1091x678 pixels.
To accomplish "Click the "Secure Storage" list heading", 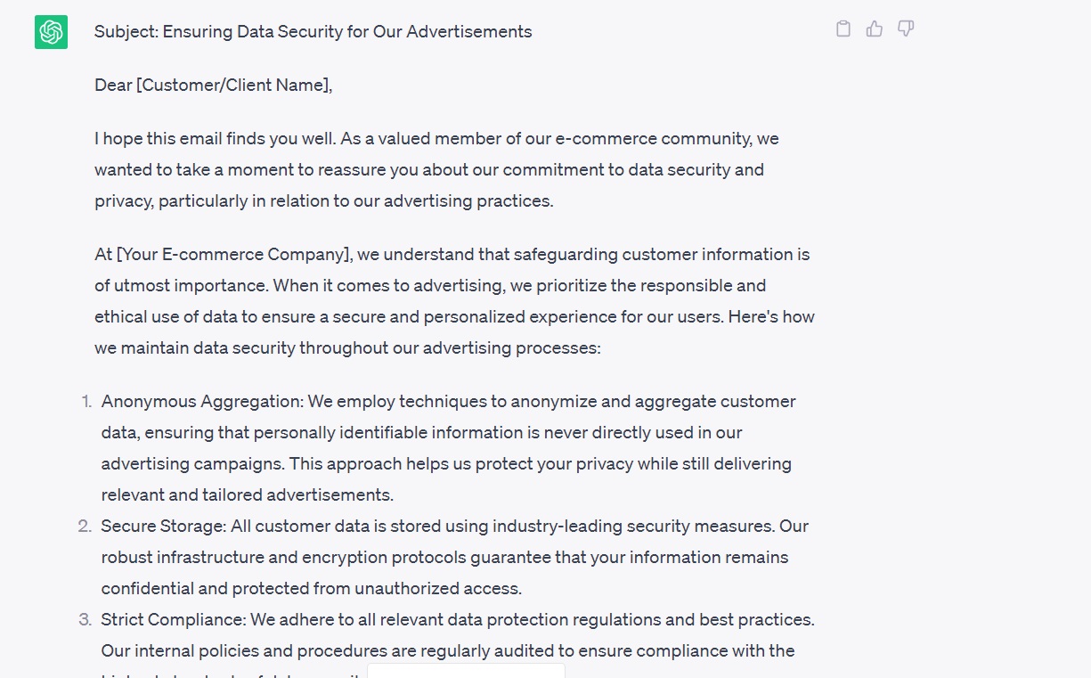I will (x=163, y=527).
